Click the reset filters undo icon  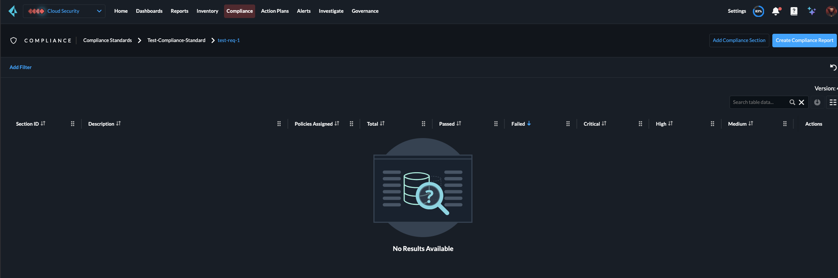[833, 68]
